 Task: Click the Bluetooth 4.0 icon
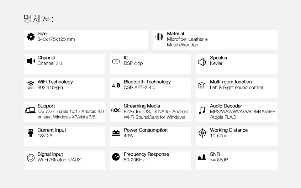116,85
